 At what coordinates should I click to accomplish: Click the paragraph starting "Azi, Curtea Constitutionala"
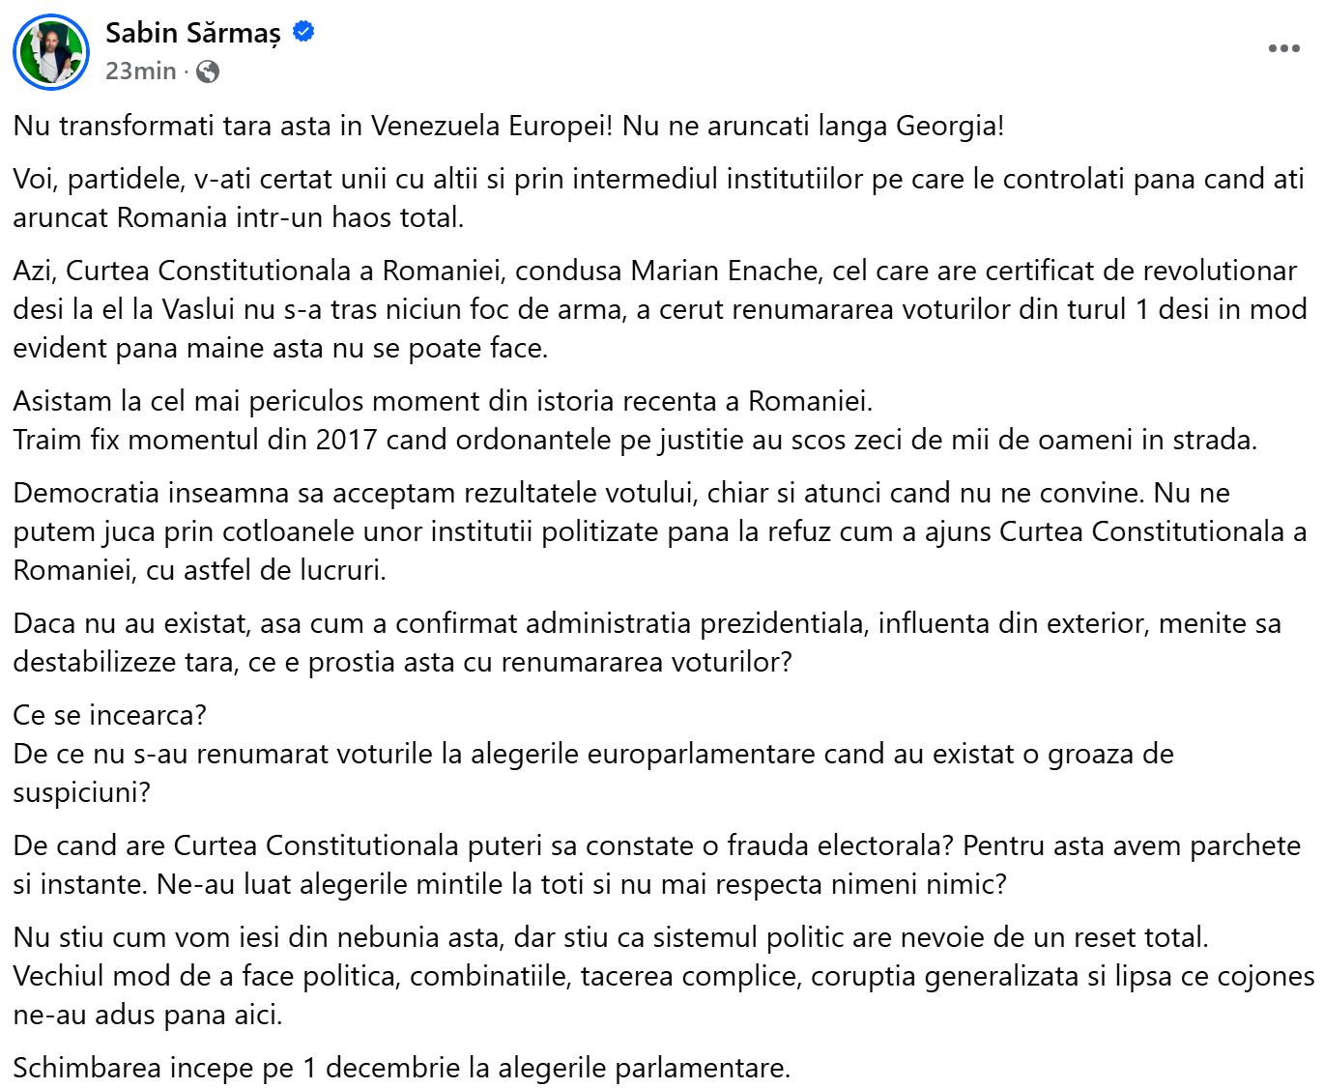click(x=657, y=309)
